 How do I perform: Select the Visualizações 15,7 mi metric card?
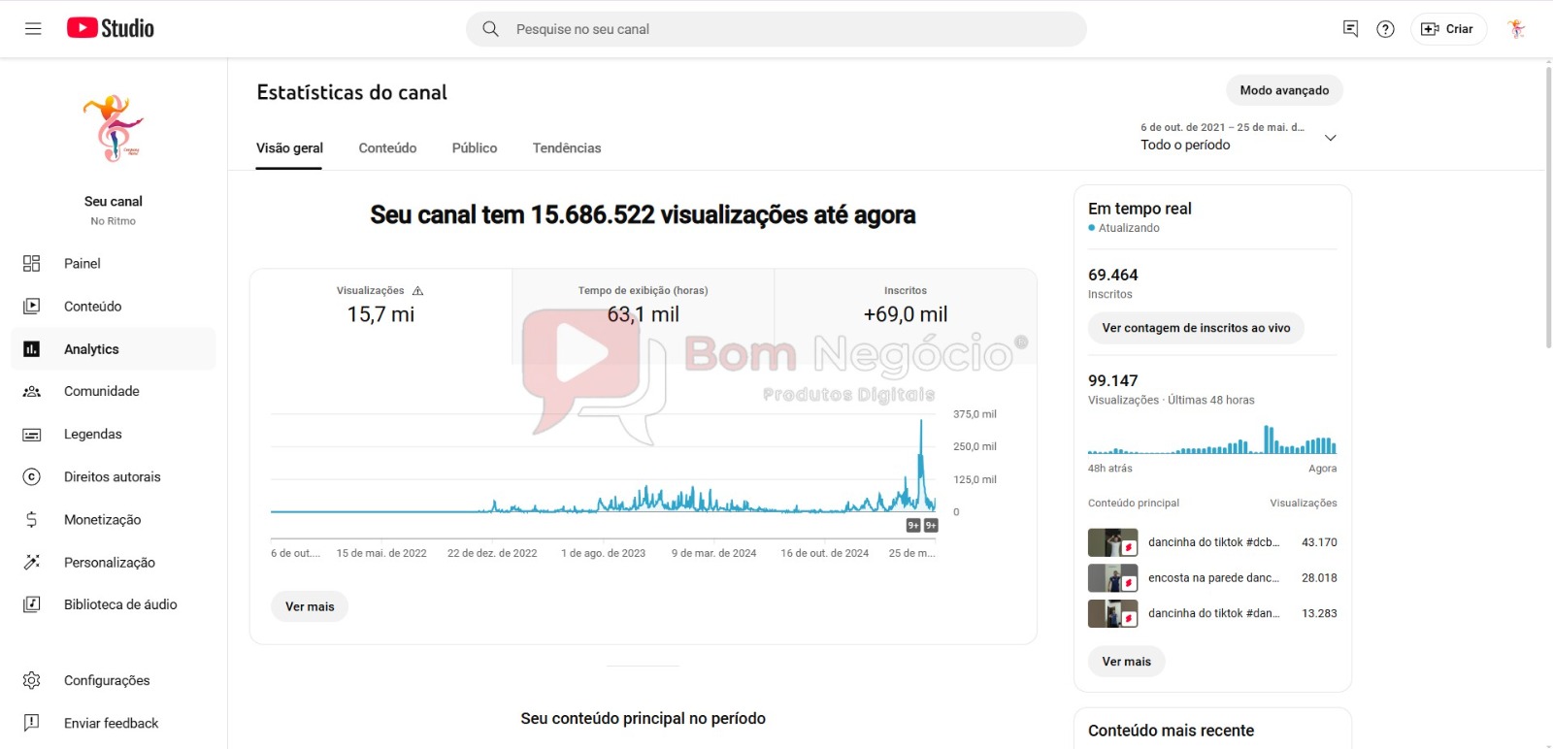pyautogui.click(x=380, y=316)
